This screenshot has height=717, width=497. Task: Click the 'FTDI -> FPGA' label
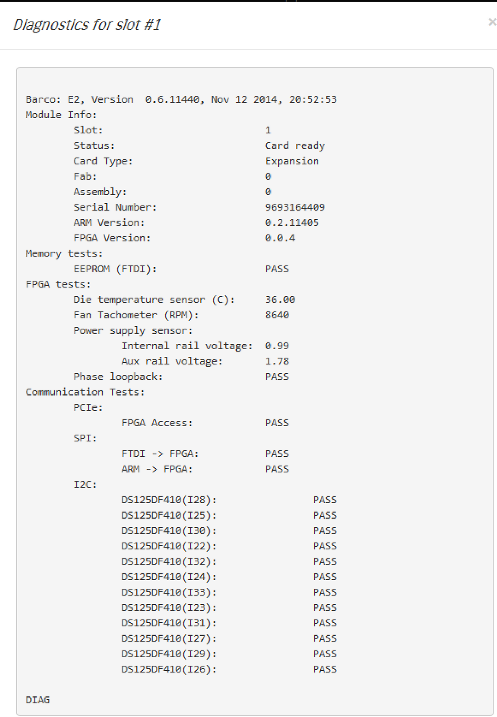click(160, 454)
